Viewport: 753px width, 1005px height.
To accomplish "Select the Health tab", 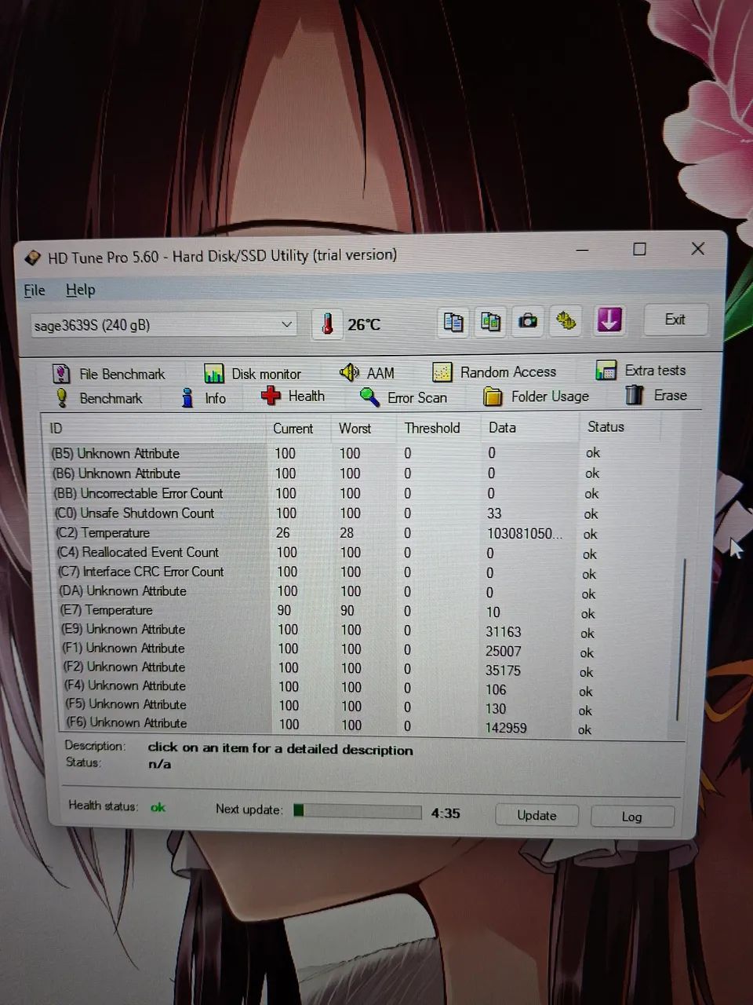I will click(x=293, y=397).
